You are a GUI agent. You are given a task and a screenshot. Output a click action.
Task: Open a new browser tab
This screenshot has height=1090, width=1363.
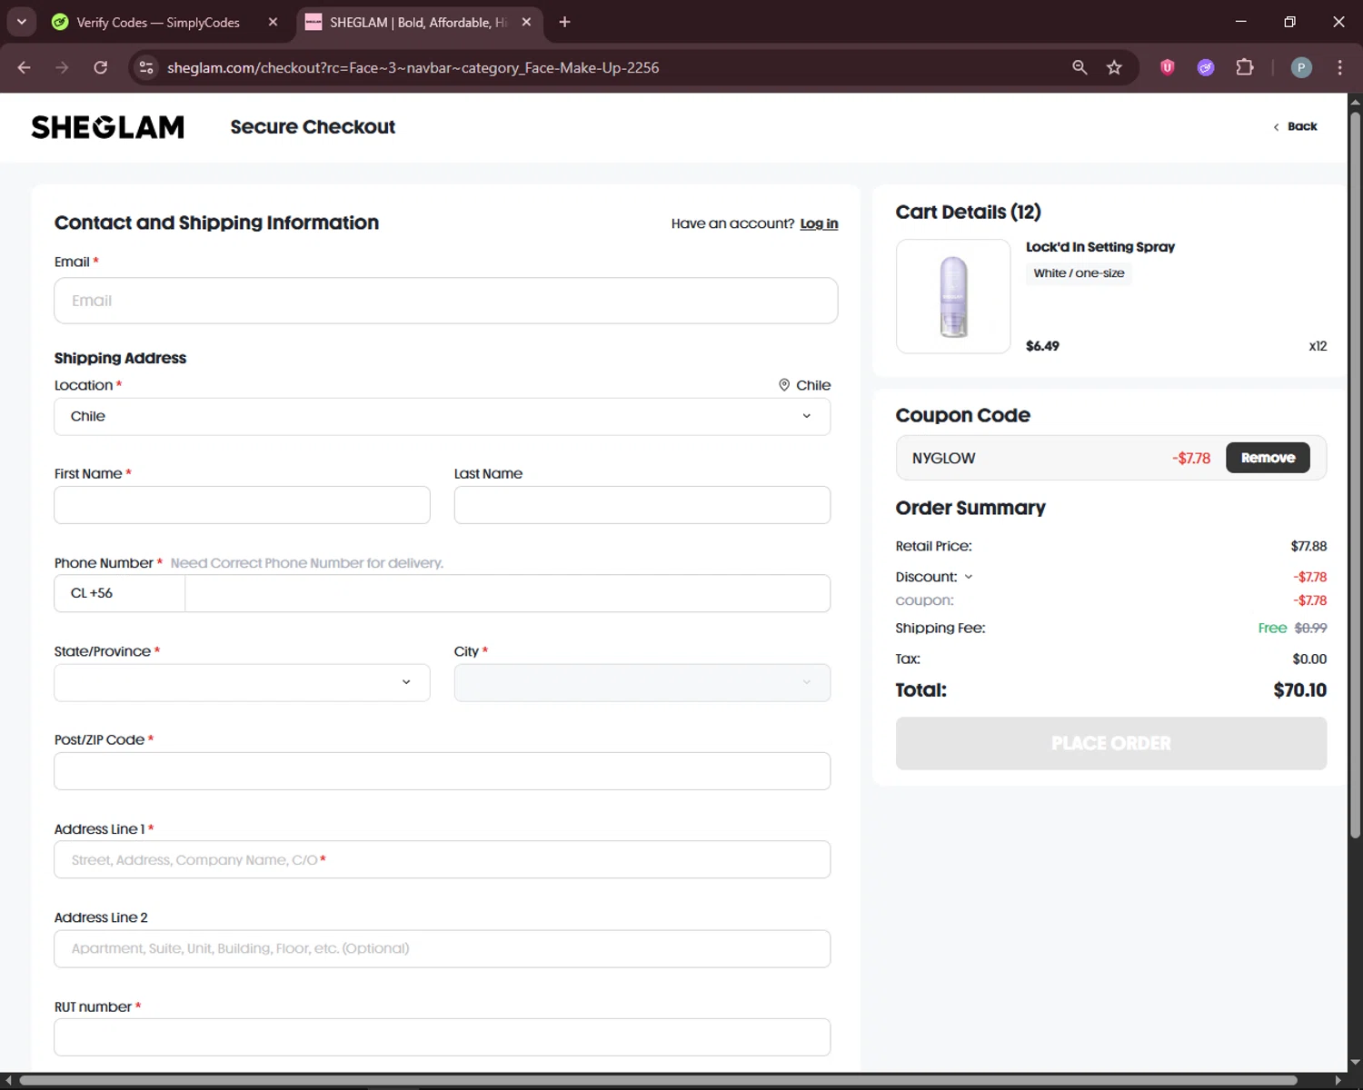coord(564,22)
